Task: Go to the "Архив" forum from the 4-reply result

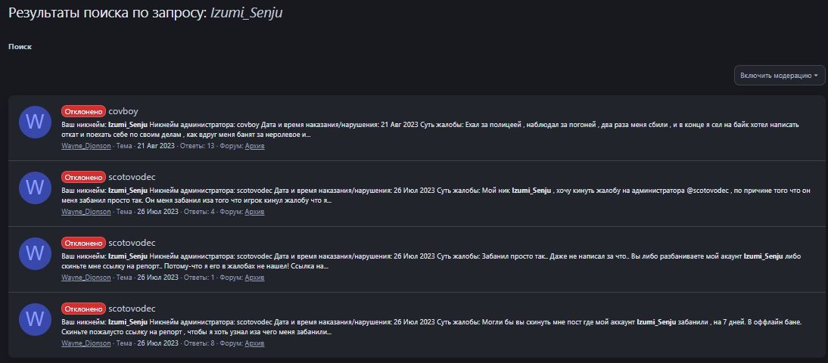Action: [x=255, y=212]
